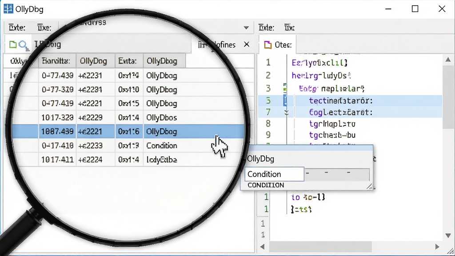Click code line 1 in the editor
The width and height of the screenshot is (455, 256).
point(319,62)
